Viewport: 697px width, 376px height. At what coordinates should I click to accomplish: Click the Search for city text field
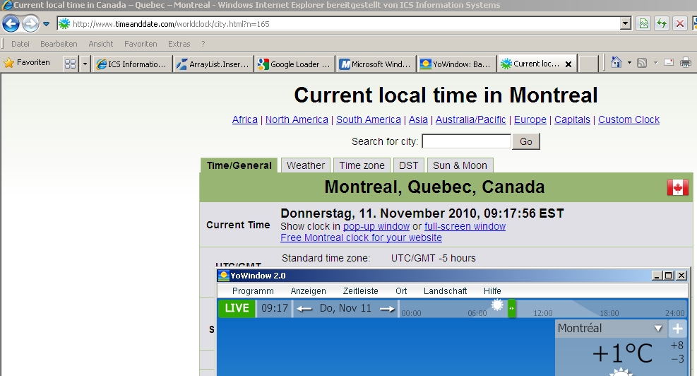click(x=466, y=141)
